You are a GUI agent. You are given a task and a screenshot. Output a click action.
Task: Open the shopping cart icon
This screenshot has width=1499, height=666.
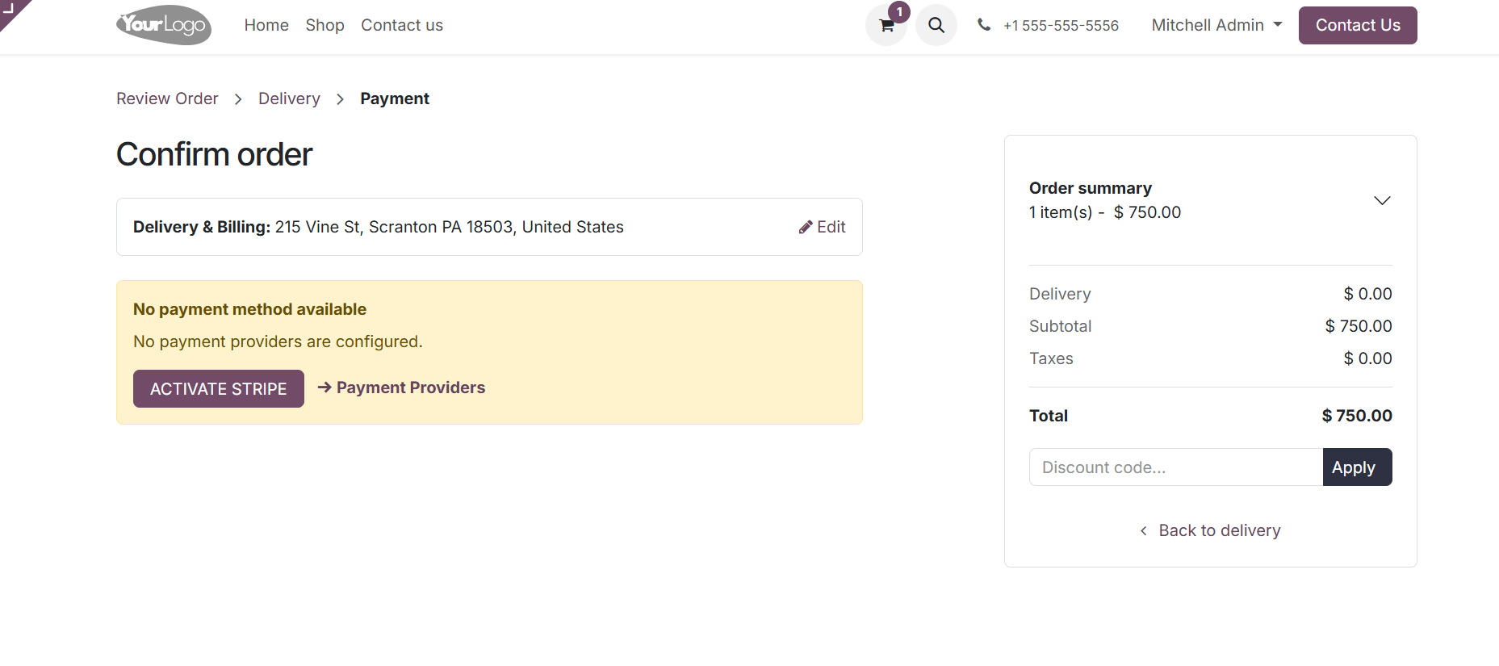pyautogui.click(x=886, y=25)
